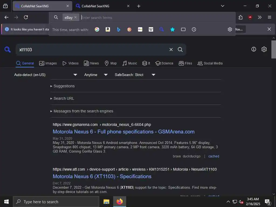Open File Explorer from taskbar
The image size is (276, 207).
click(x=106, y=202)
